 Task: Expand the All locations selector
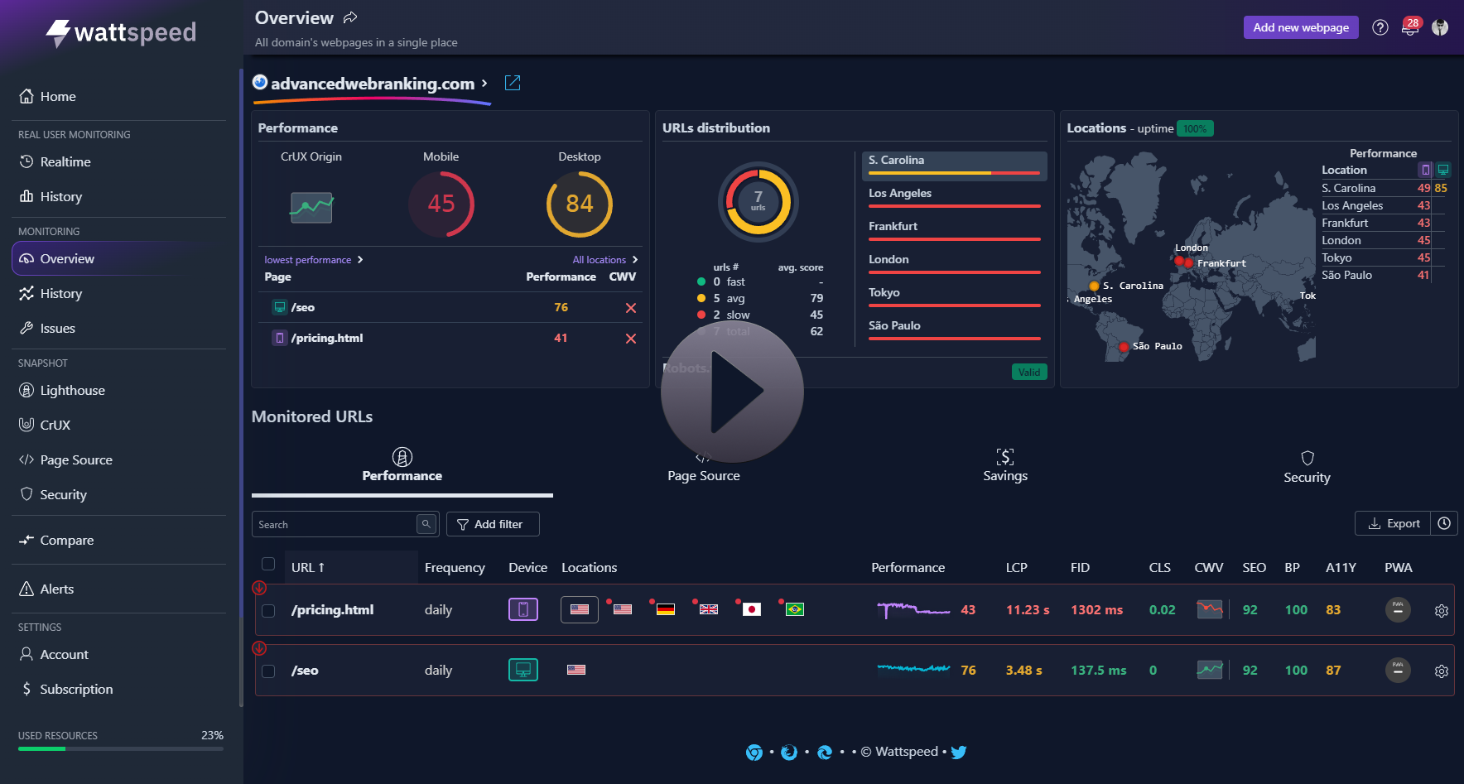point(604,260)
